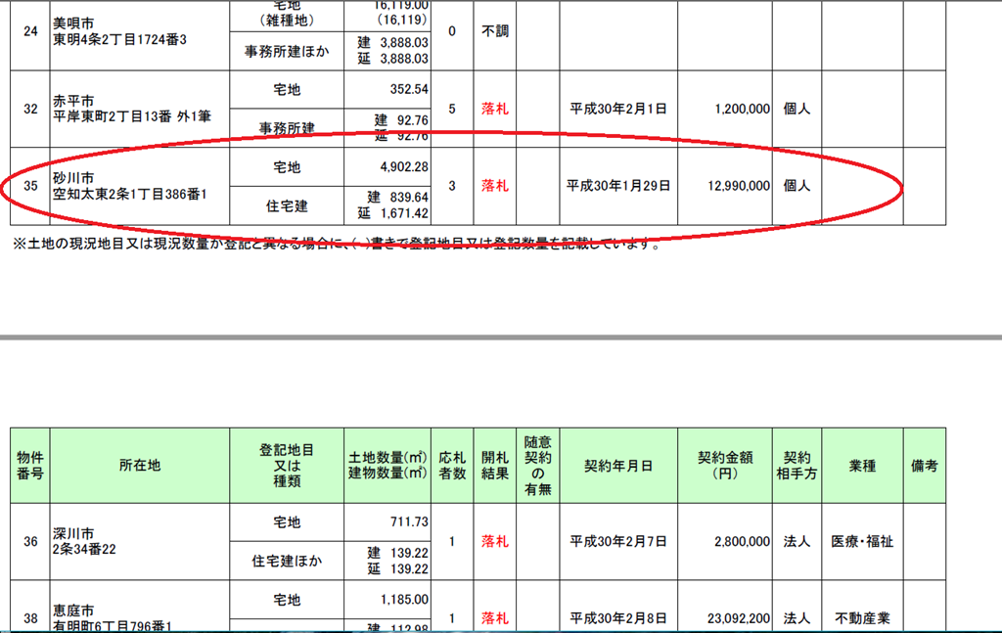Viewport: 1002px width, 633px height.
Task: Click the 備考 header cell
Action: [x=924, y=466]
